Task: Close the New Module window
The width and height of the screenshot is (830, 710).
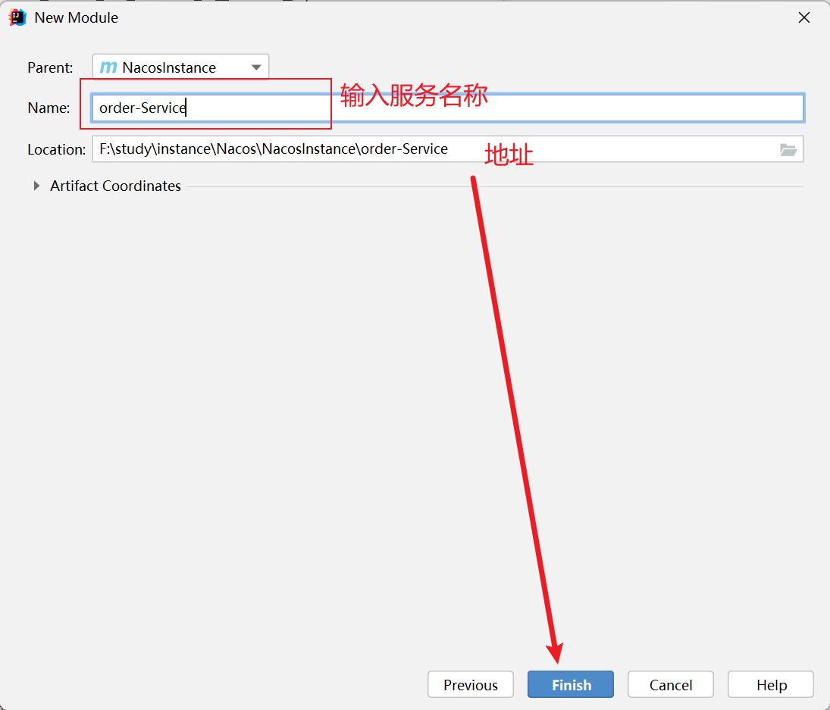Action: pos(804,18)
